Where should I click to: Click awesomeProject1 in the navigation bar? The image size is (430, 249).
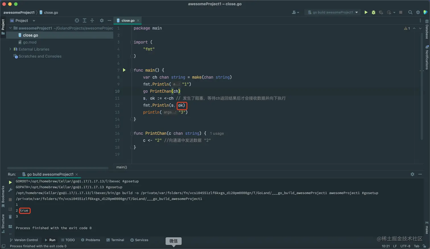pyautogui.click(x=19, y=13)
